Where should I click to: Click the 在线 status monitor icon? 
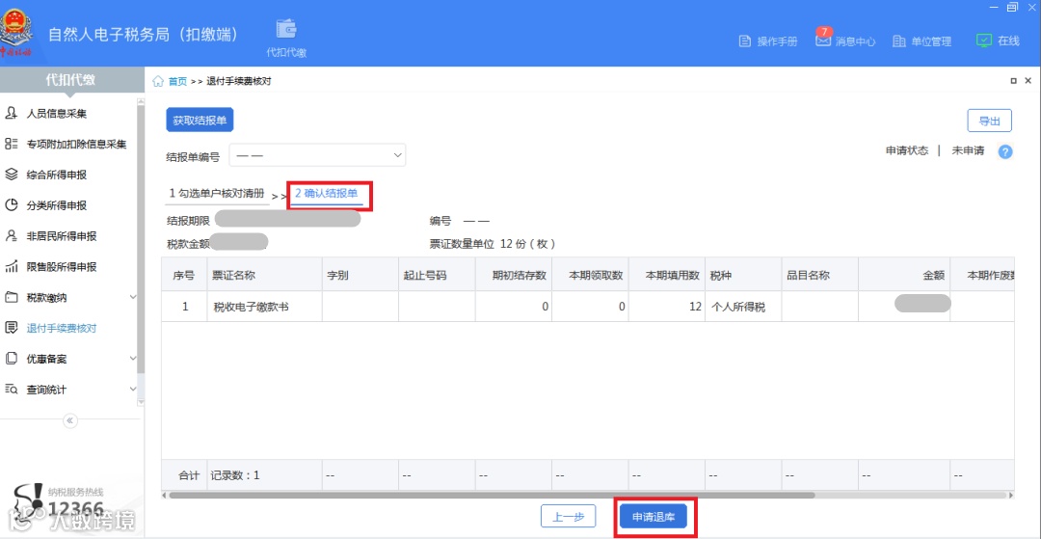(x=984, y=40)
